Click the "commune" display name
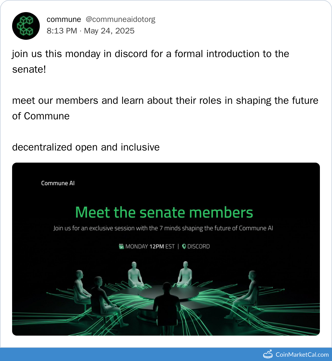The height and width of the screenshot is (361, 332). tap(64, 19)
